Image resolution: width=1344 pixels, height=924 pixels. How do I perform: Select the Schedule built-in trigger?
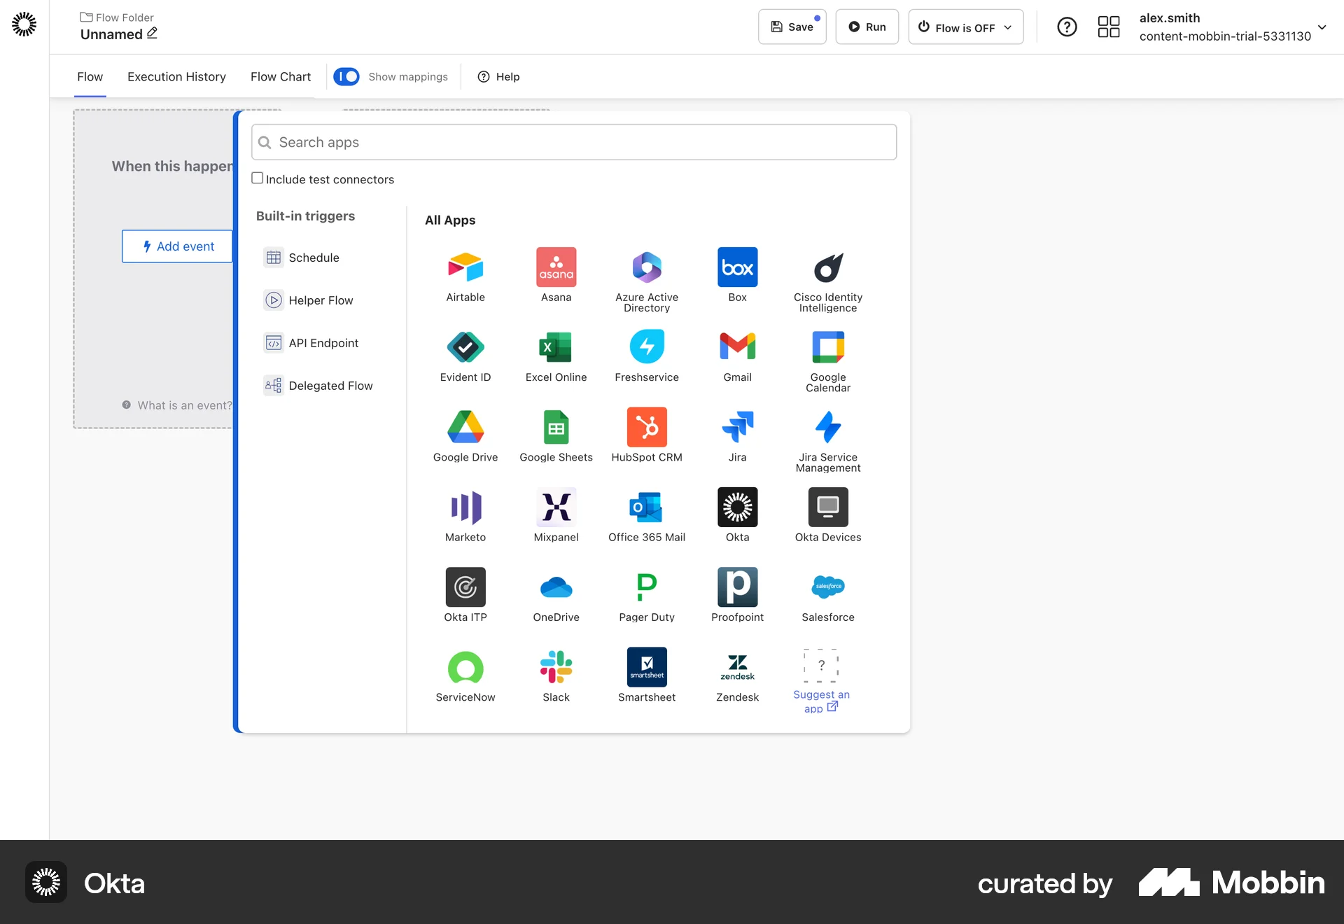pyautogui.click(x=312, y=258)
